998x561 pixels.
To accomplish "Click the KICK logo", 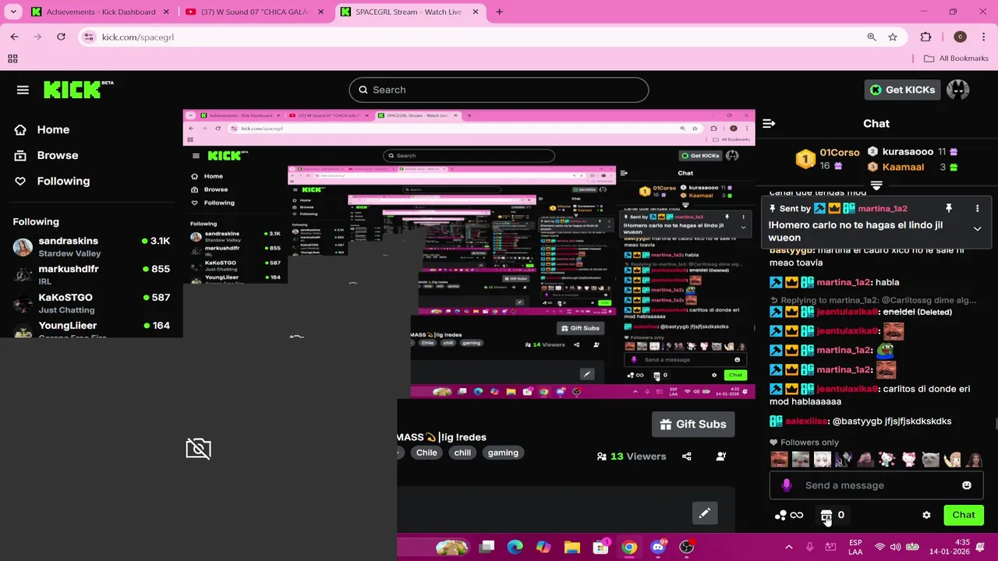I will coord(77,90).
